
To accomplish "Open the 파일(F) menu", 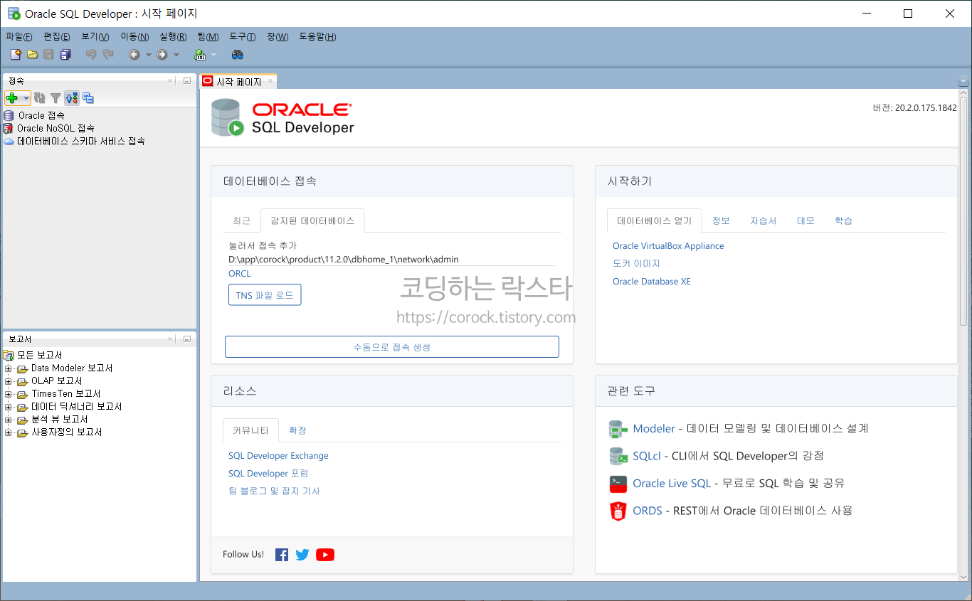I will click(19, 37).
